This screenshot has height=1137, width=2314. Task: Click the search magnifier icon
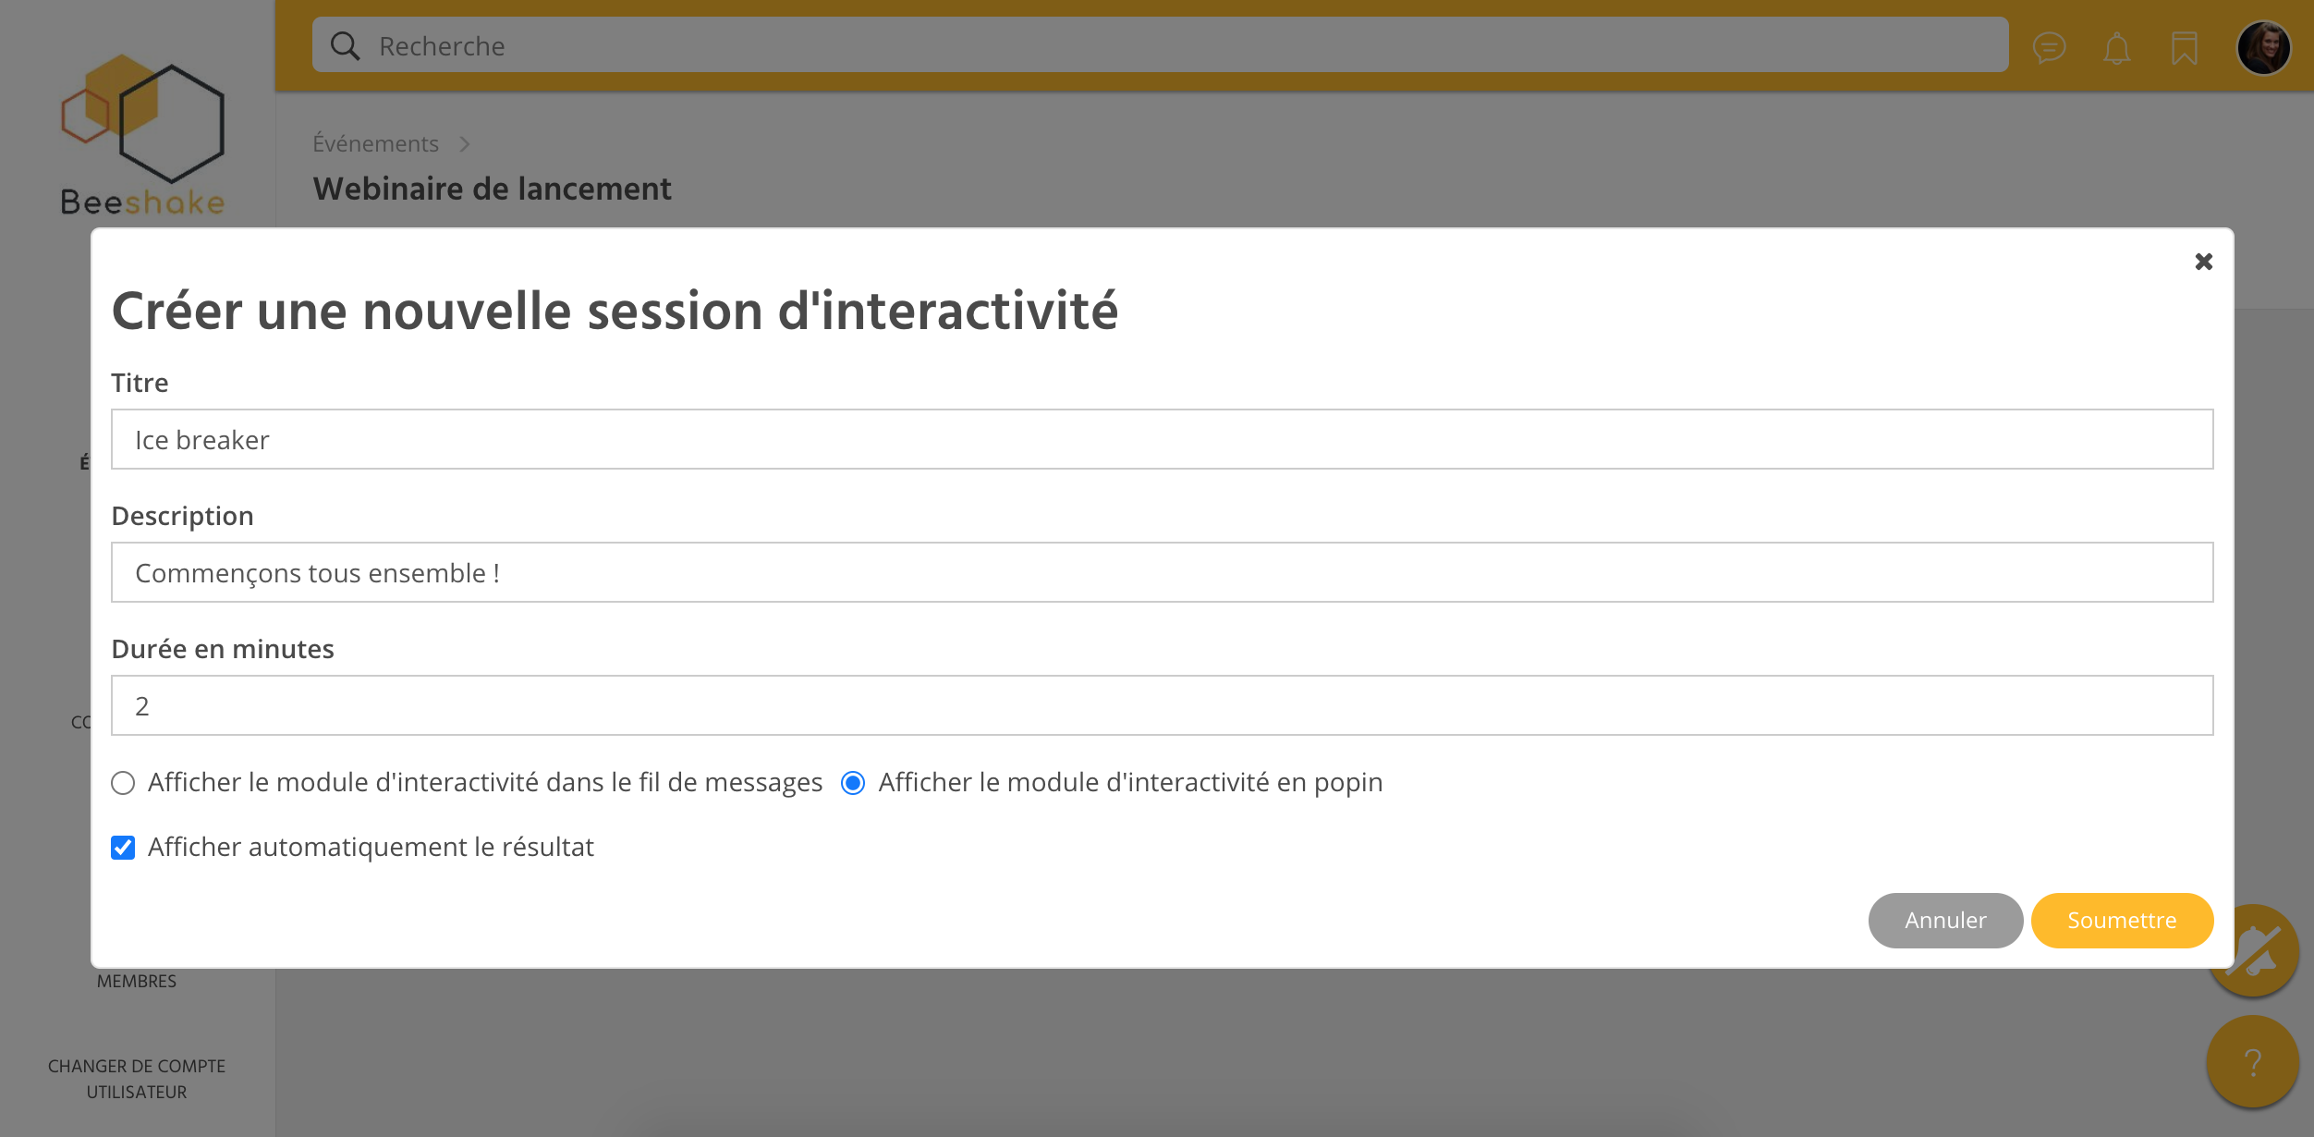345,46
